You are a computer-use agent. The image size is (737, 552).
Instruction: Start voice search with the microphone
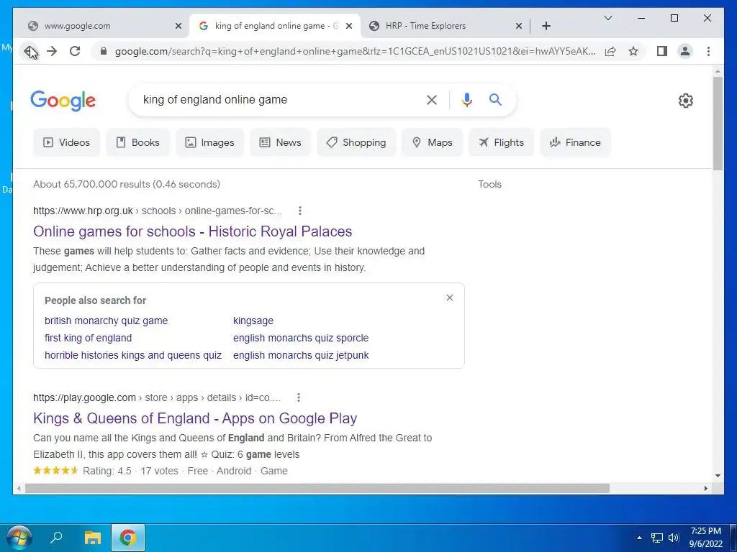click(466, 99)
